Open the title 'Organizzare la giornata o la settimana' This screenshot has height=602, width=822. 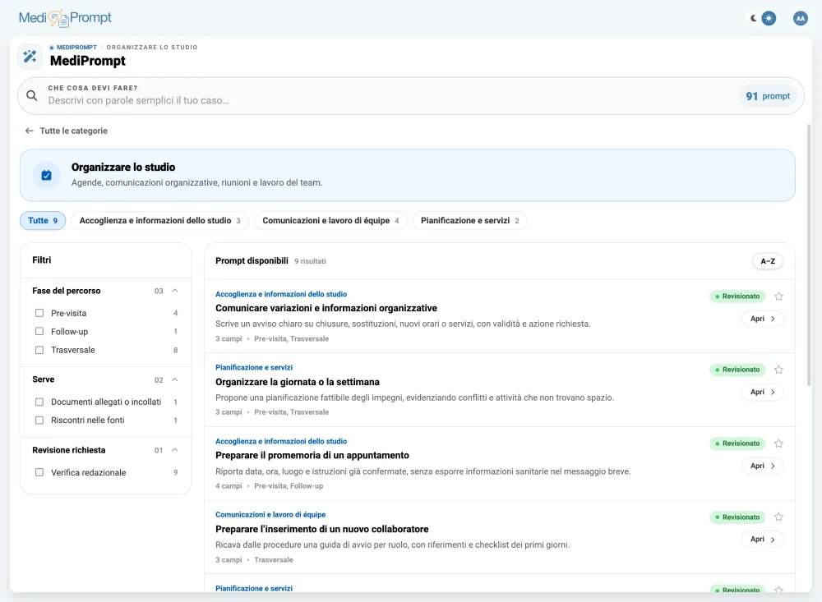(298, 382)
